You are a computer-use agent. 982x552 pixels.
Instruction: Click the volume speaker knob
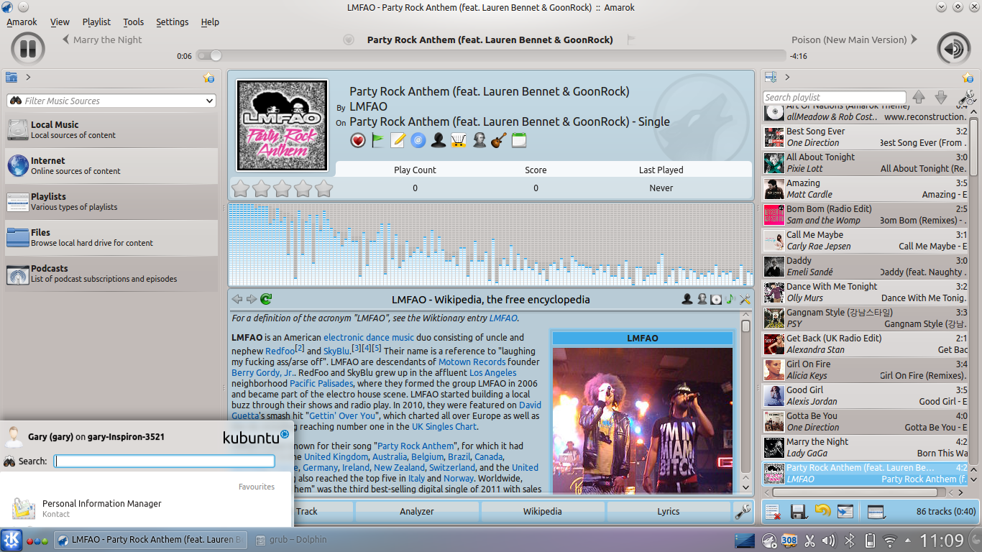click(954, 49)
